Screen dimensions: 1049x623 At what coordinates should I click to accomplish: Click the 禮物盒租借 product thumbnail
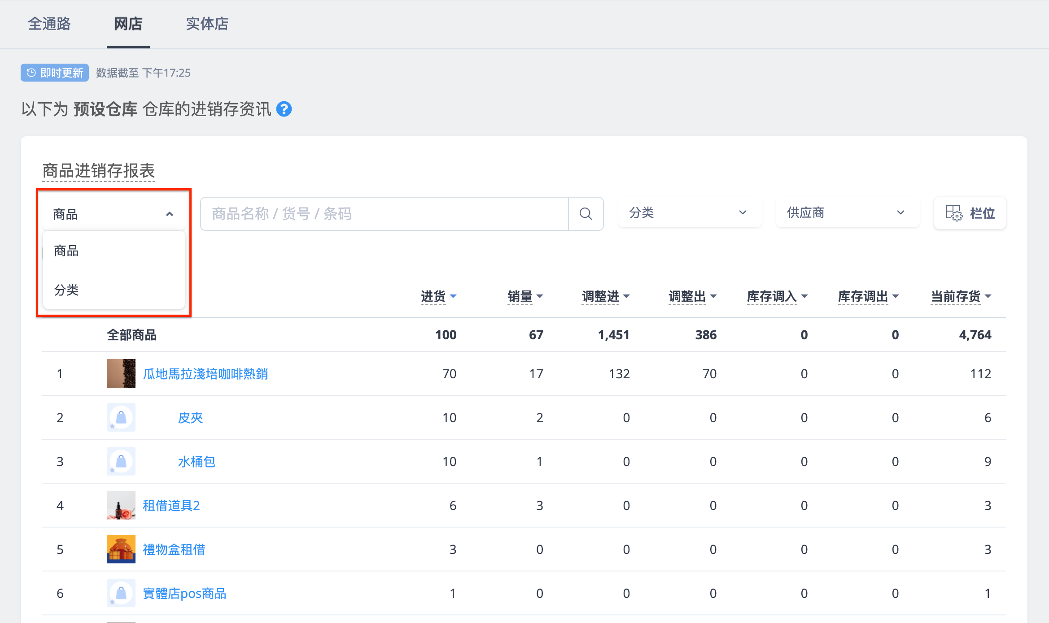121,549
